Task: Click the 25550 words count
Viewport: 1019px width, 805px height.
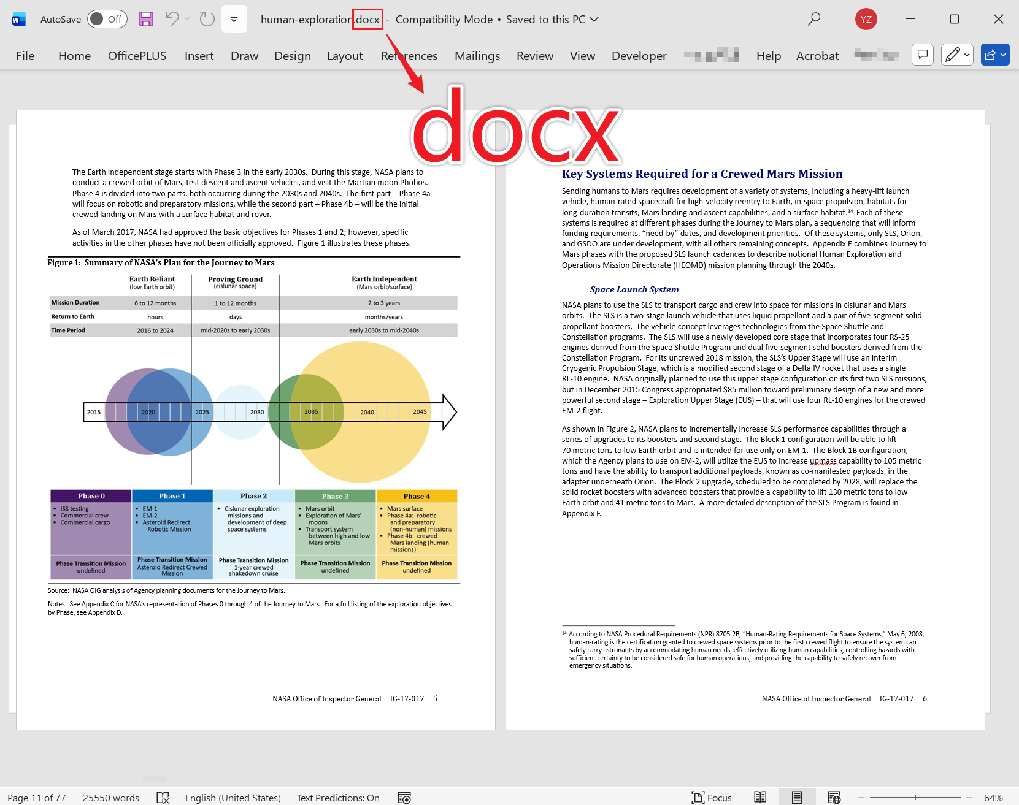Action: pyautogui.click(x=111, y=798)
